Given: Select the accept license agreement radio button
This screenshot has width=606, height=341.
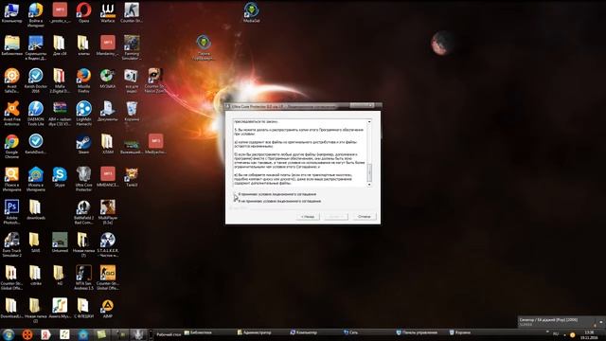Looking at the screenshot, I should [x=236, y=194].
